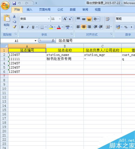Open the 数据 ribbon tab
135x149 pixels.
click(x=73, y=9)
